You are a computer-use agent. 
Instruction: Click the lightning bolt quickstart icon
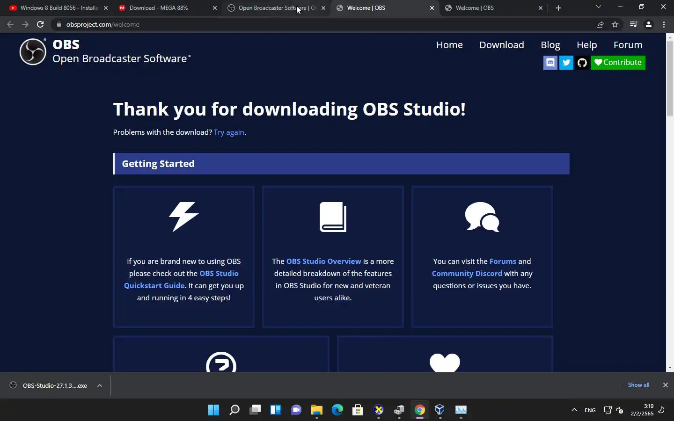pos(184,217)
